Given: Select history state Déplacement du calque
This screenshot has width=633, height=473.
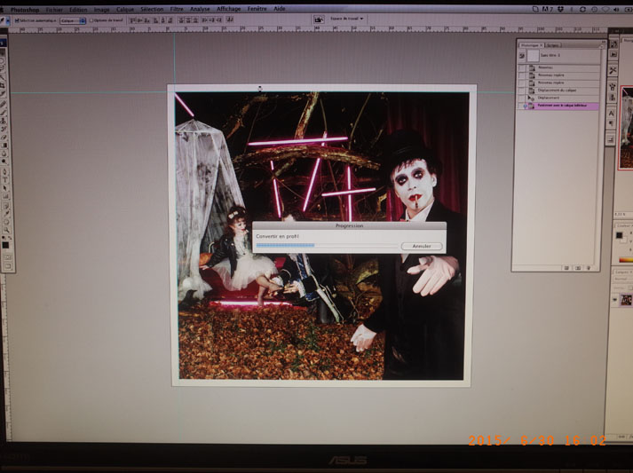Looking at the screenshot, I should point(562,91).
